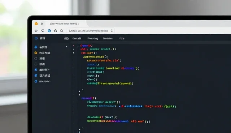This screenshot has width=231, height=133.
Task: Click the blue icon of the fifth sidebar row
Action: [36, 70]
